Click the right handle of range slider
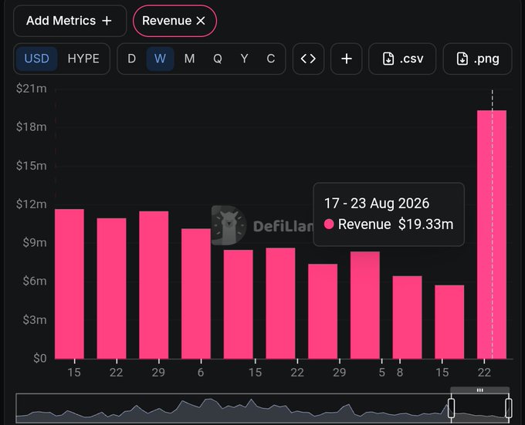The height and width of the screenshot is (425, 525). (x=509, y=408)
